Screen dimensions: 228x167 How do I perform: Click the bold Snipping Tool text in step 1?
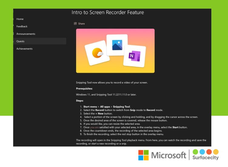(121, 107)
